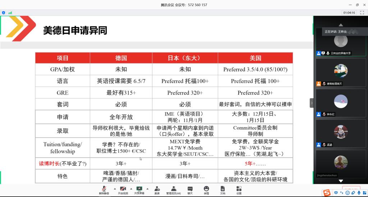Check the green network signal indicator
This screenshot has height=197, width=368.
click(10, 13)
